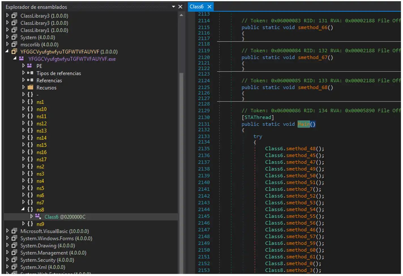Select the ns3 namespace
The image size is (403, 276).
click(40, 174)
